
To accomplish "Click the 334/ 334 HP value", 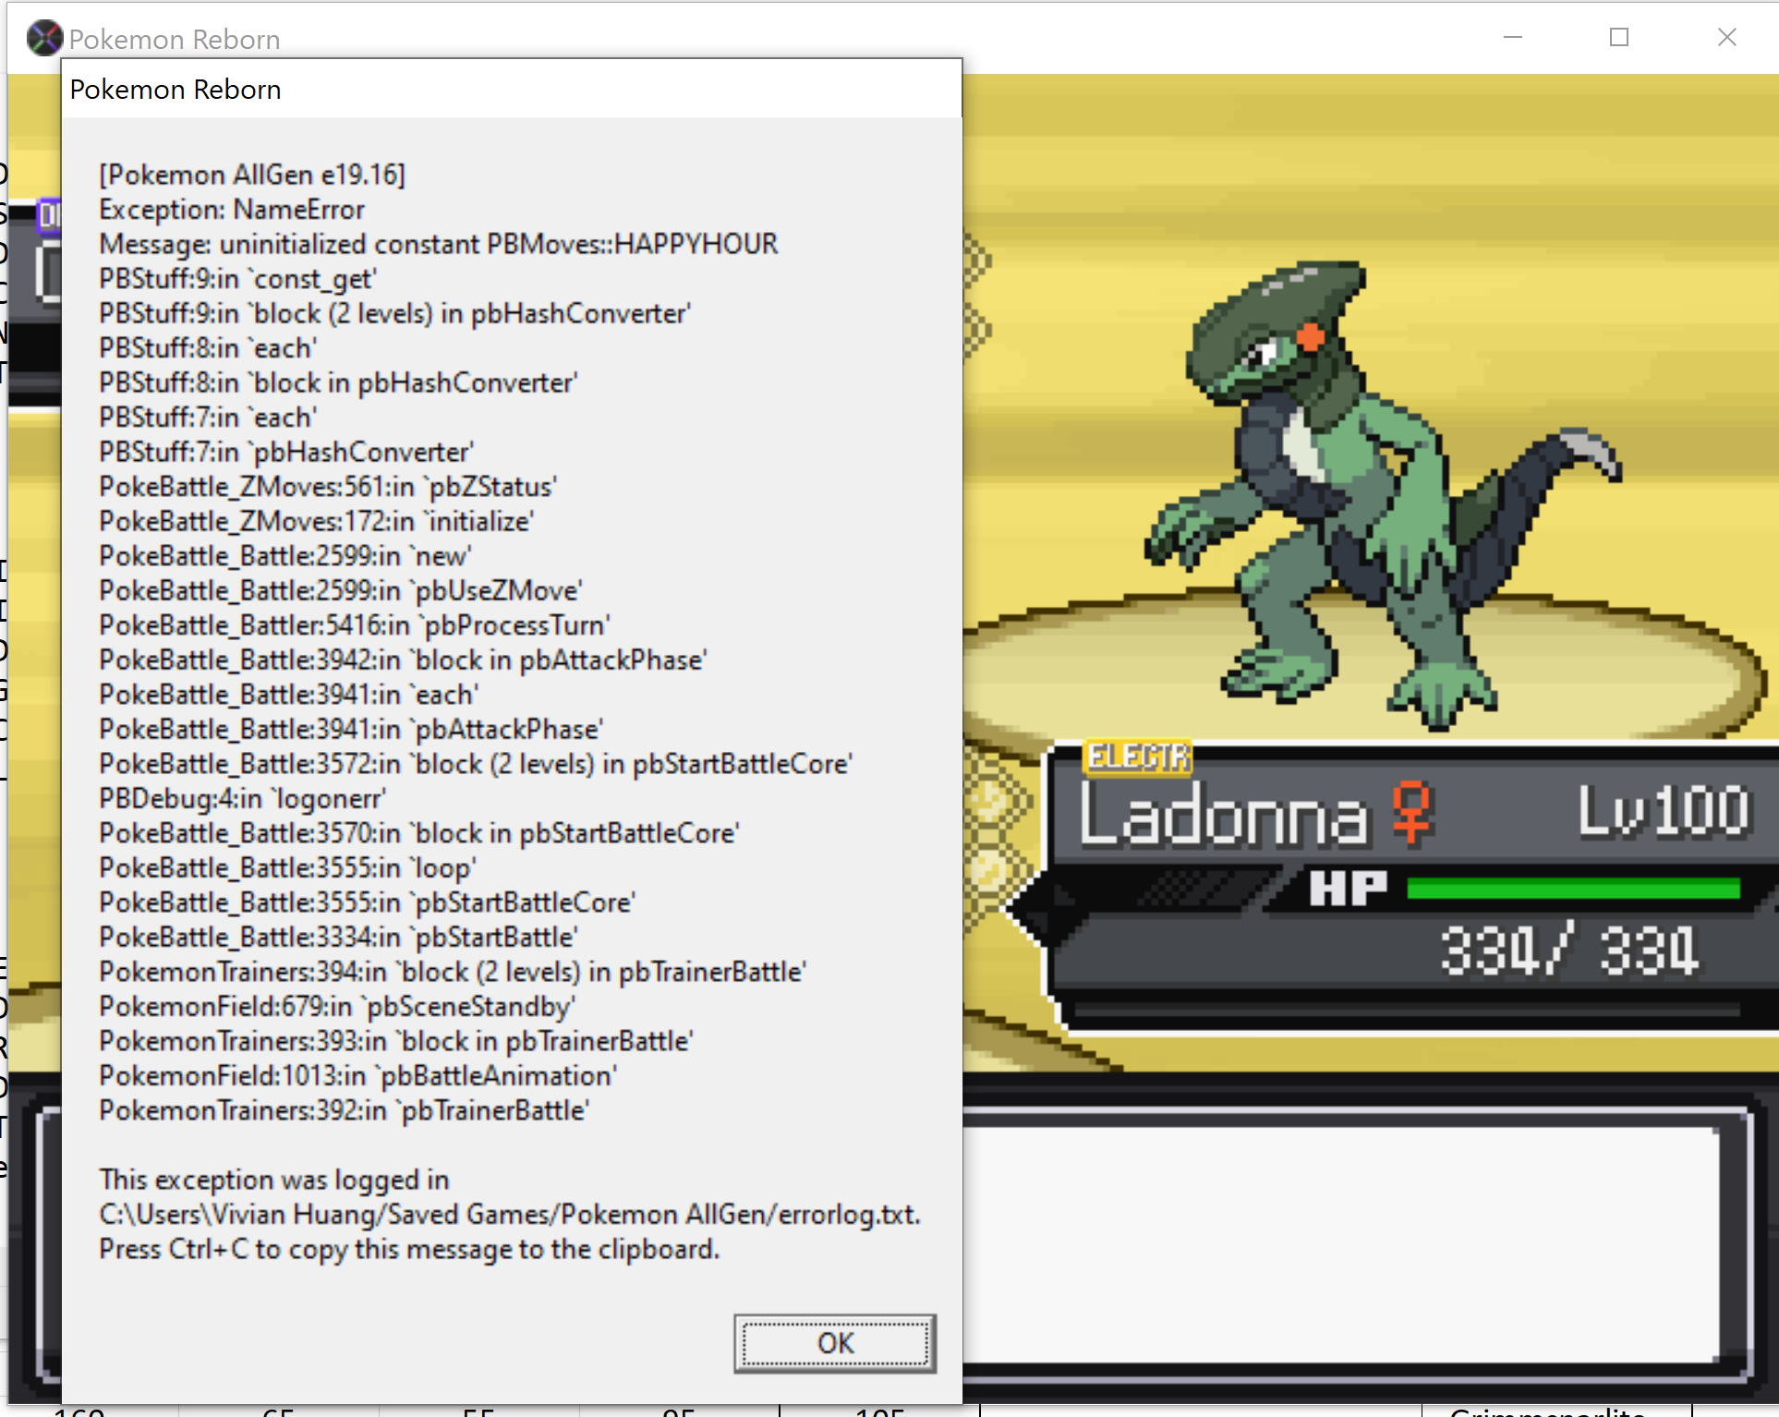I will pos(1569,950).
